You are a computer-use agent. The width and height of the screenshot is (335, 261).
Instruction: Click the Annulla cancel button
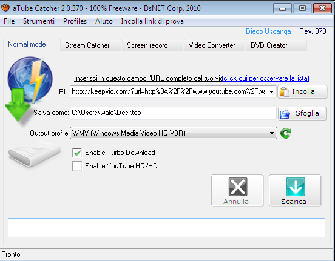[237, 190]
